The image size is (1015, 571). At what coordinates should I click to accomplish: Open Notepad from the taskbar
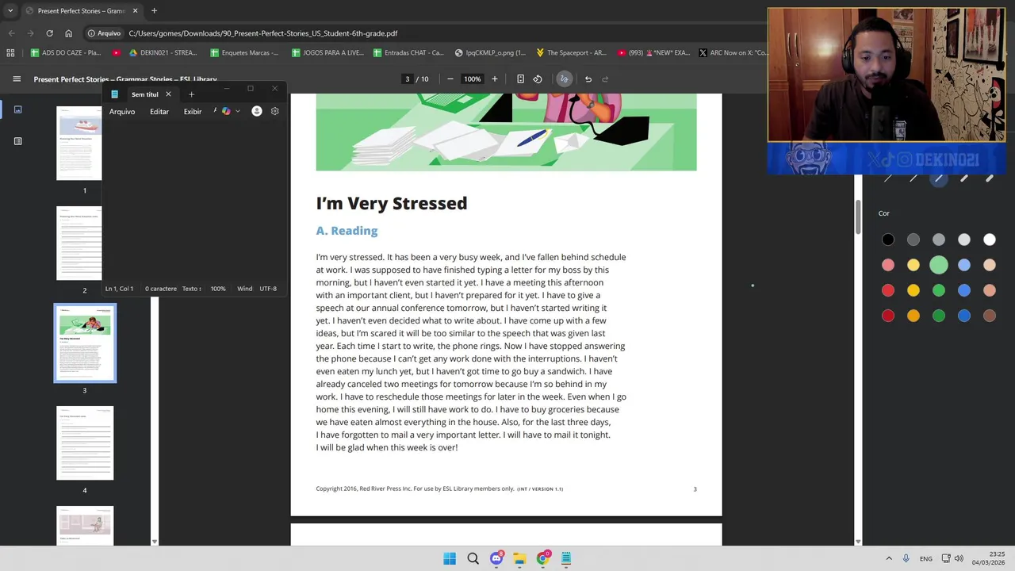(x=566, y=558)
